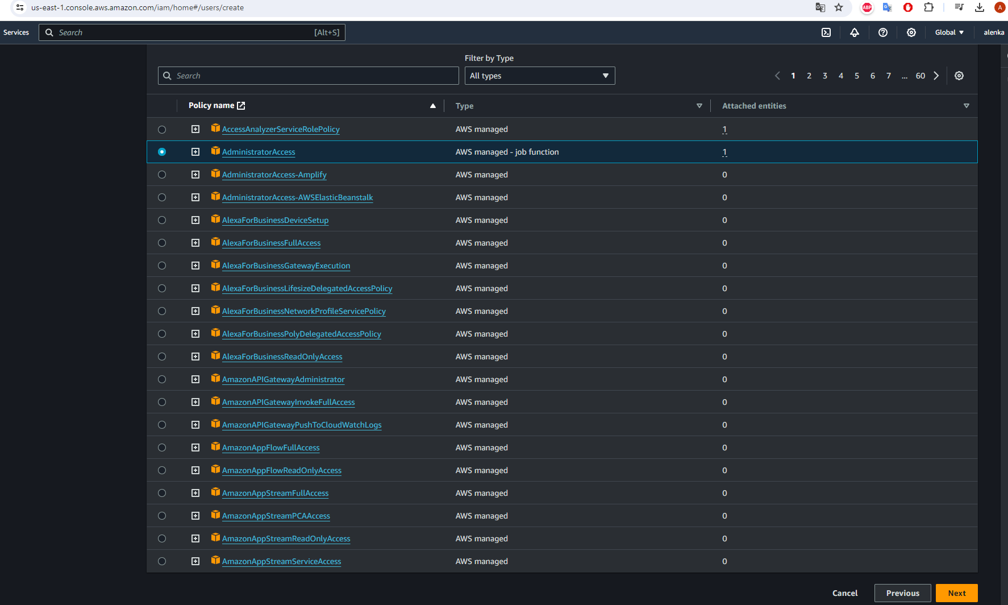This screenshot has width=1008, height=605.
Task: Select the AmazonAPIGatewayAdministrator radio button
Action: [162, 379]
